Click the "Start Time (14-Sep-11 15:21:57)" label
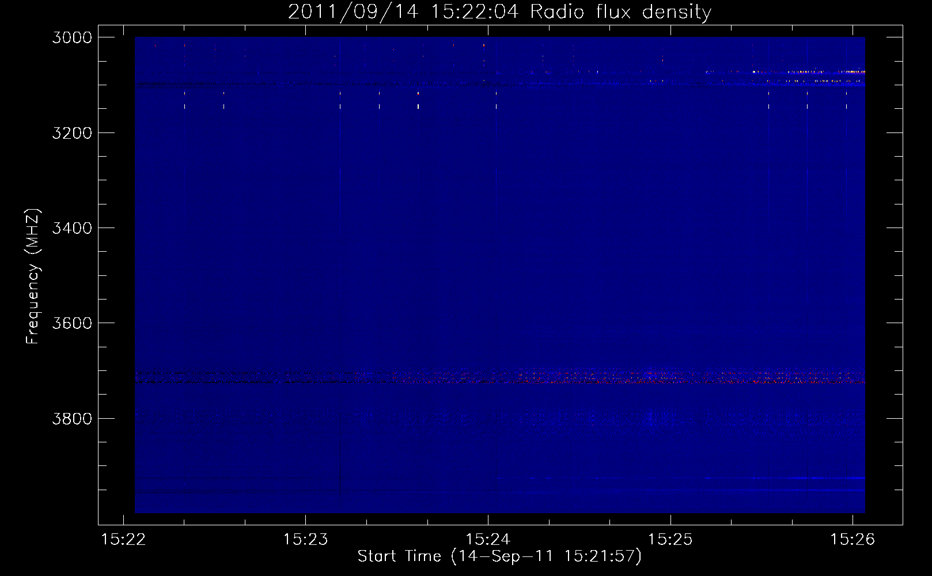Viewport: 932px width, 576px height. (499, 556)
